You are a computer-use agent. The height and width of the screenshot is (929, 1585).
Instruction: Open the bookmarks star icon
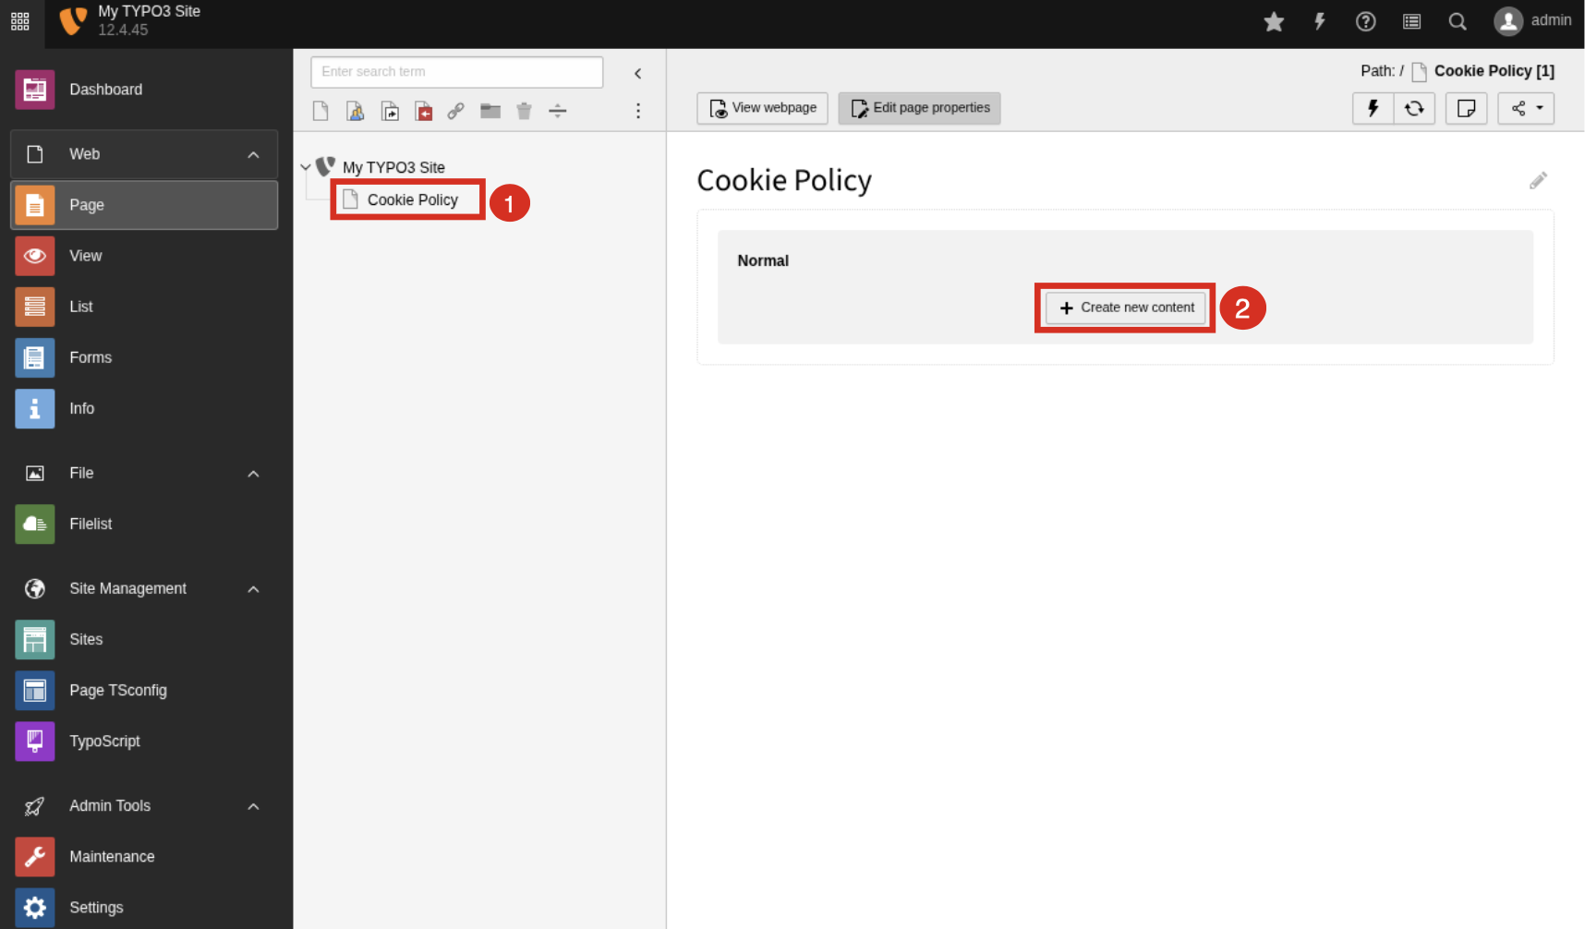coord(1274,21)
